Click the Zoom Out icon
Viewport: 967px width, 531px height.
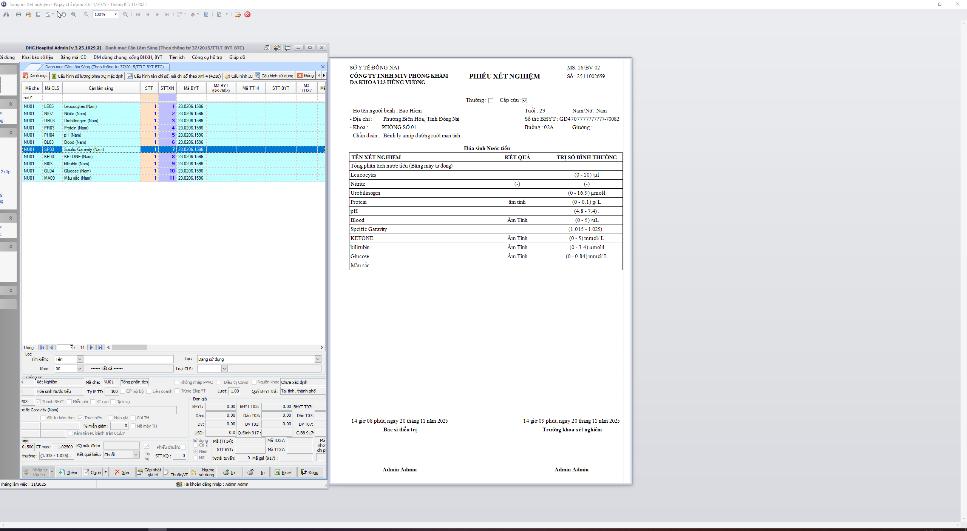(x=86, y=14)
